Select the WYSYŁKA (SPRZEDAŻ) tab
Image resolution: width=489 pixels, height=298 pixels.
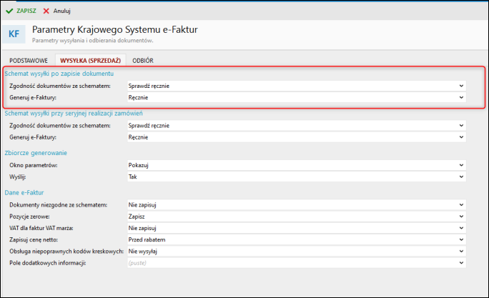(91, 61)
